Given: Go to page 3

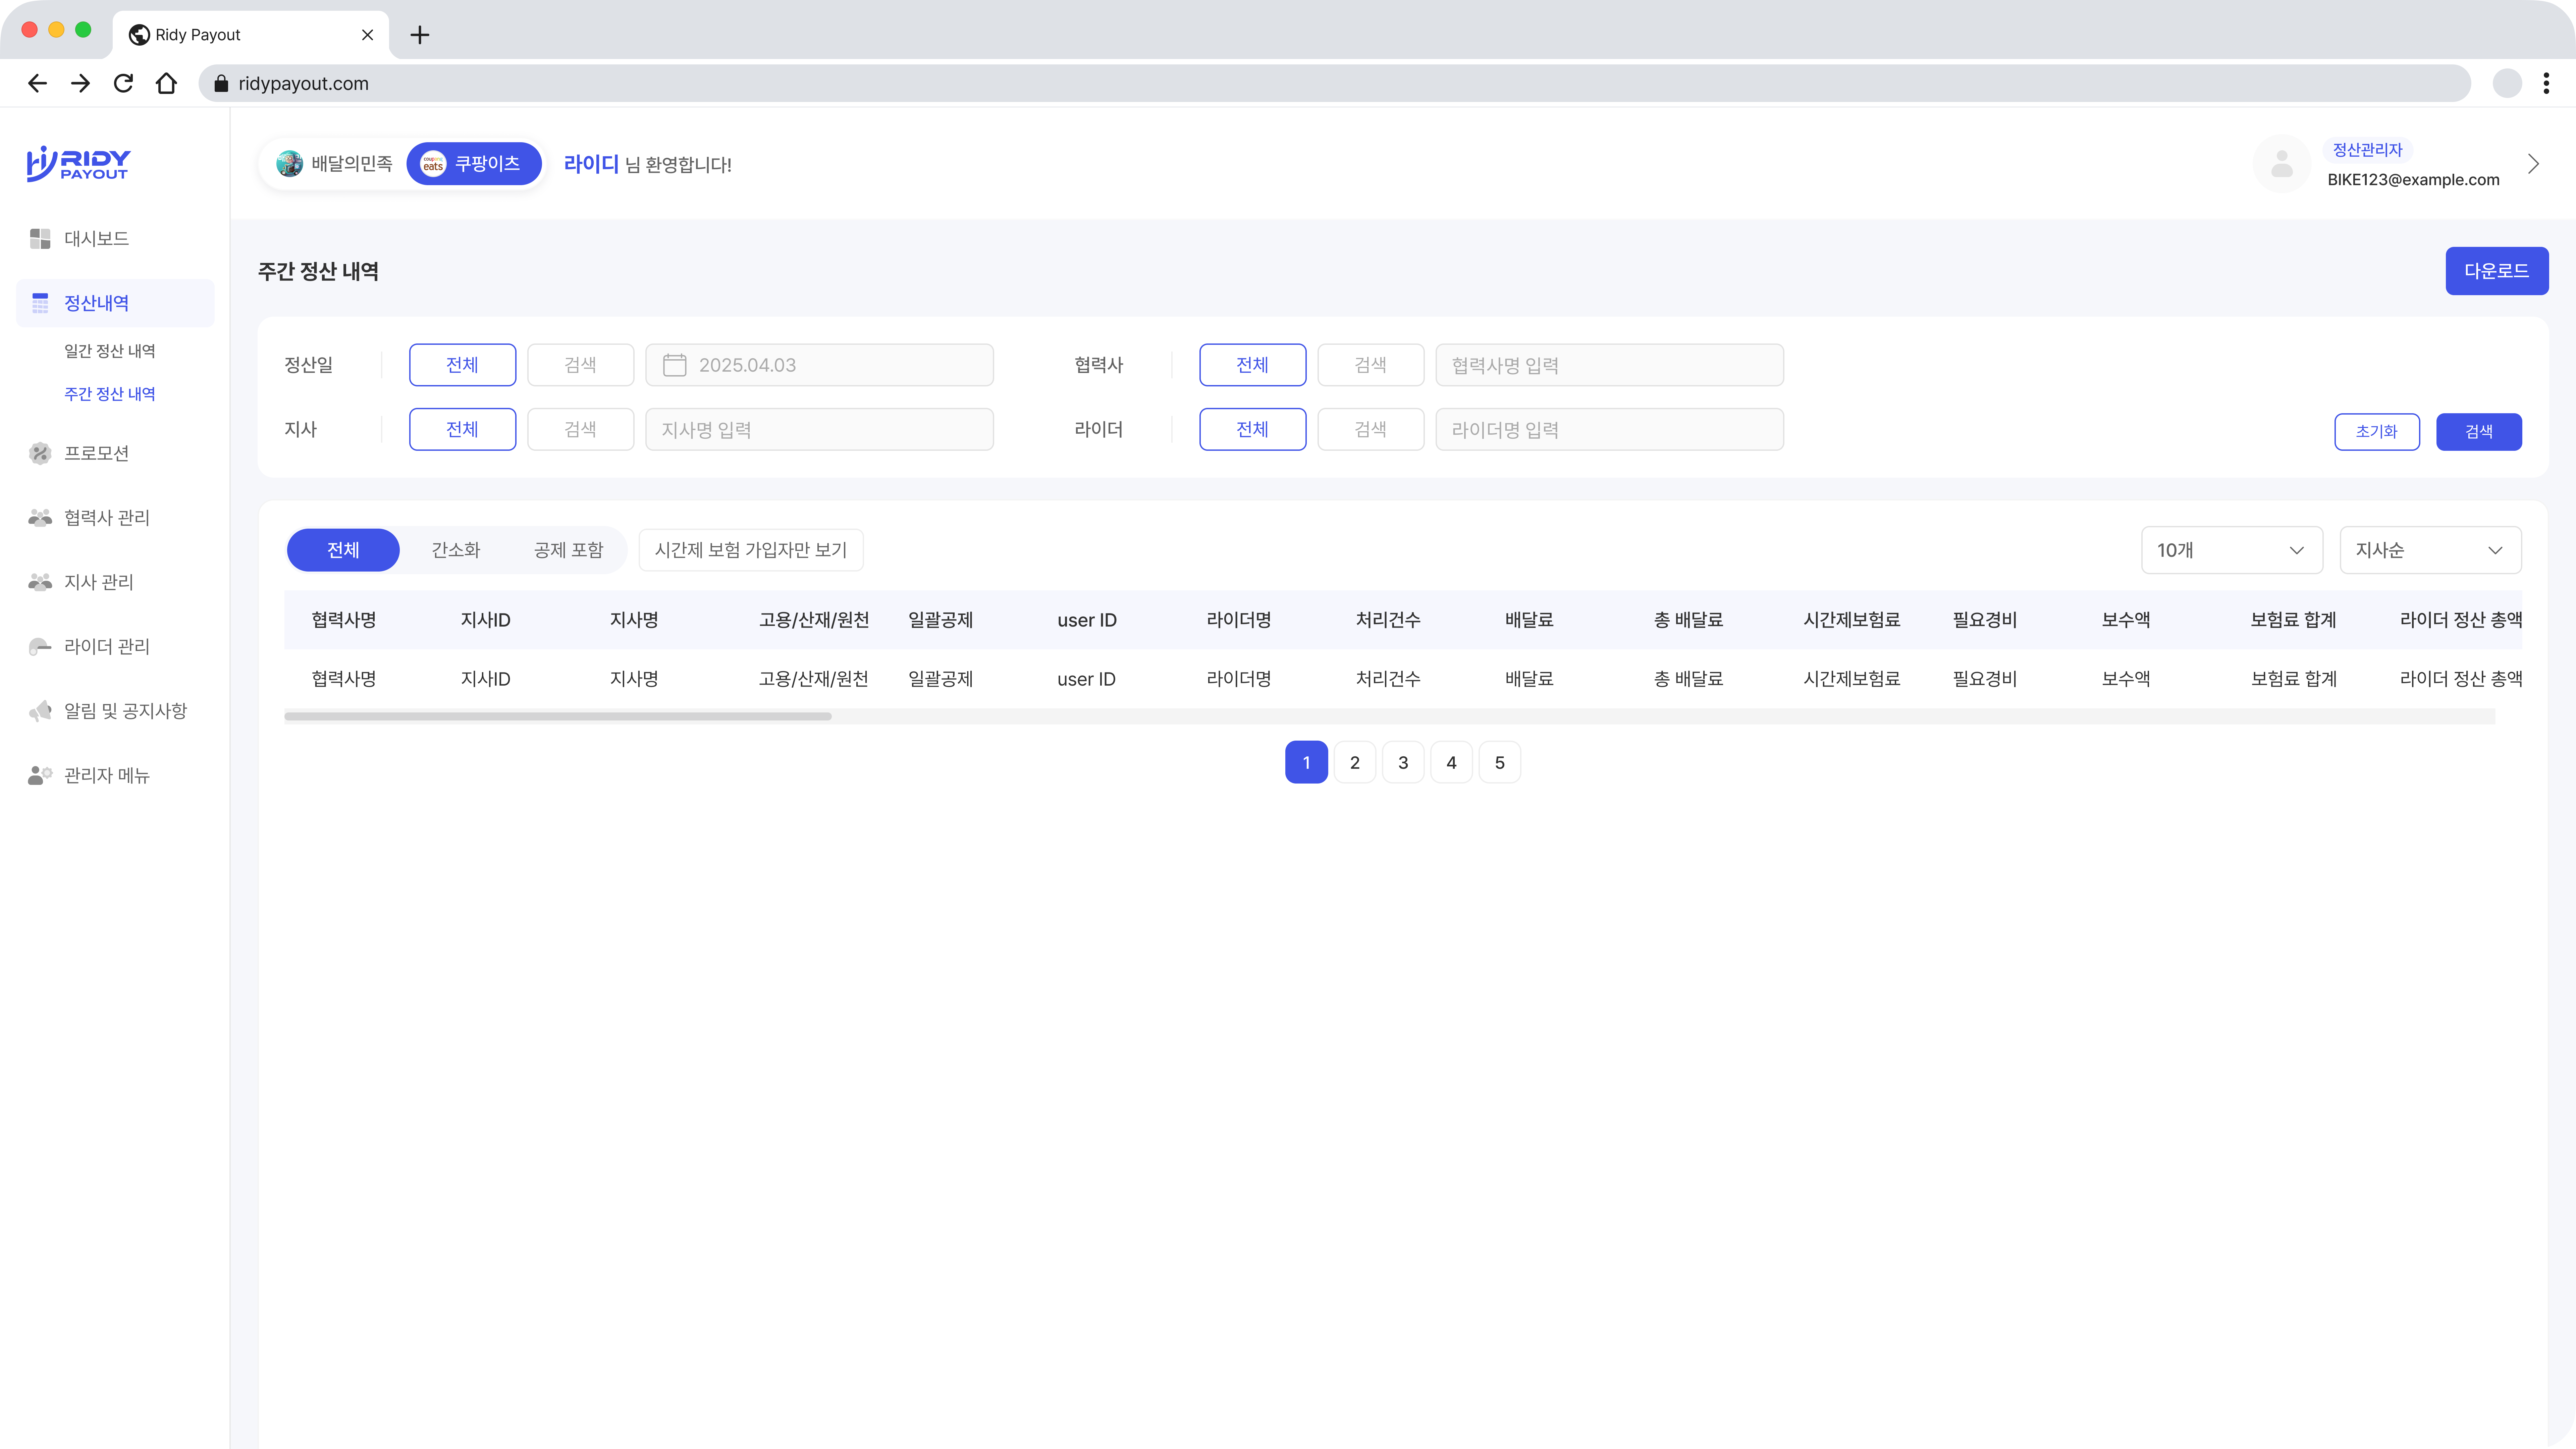Looking at the screenshot, I should 1403,762.
